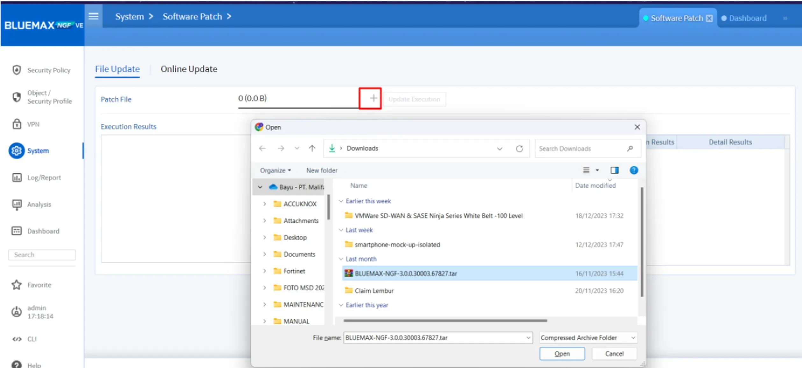Open the view options dropdown arrow
Viewport: 802px width, 368px height.
(597, 170)
